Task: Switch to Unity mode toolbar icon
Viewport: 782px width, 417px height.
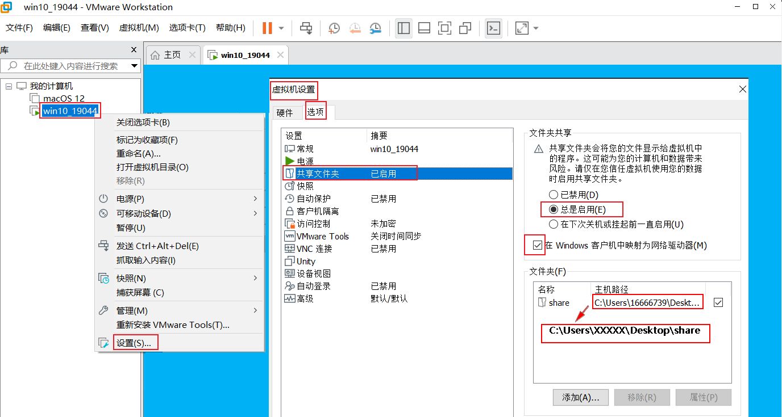Action: coord(465,28)
